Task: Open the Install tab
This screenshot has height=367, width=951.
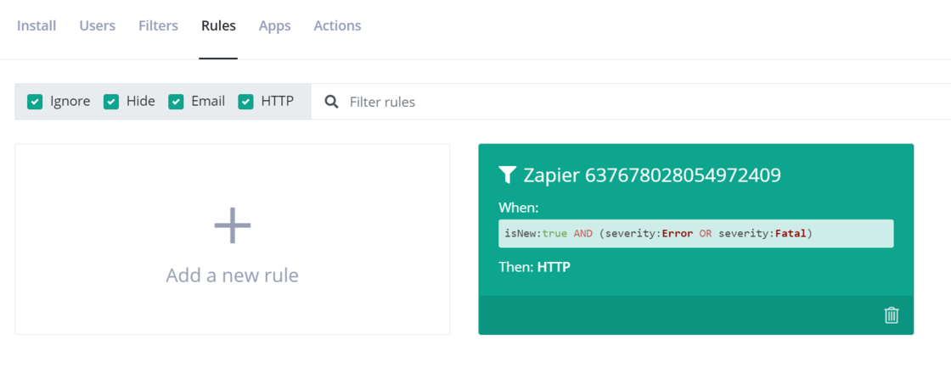Action: 37,26
